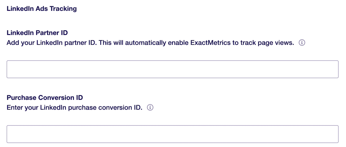The height and width of the screenshot is (147, 346).
Task: Click the 'Enter your LinkedIn purchase conversion ID' text
Action: [x=74, y=108]
